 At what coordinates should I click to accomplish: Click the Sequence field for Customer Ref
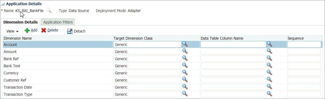coord(304,80)
